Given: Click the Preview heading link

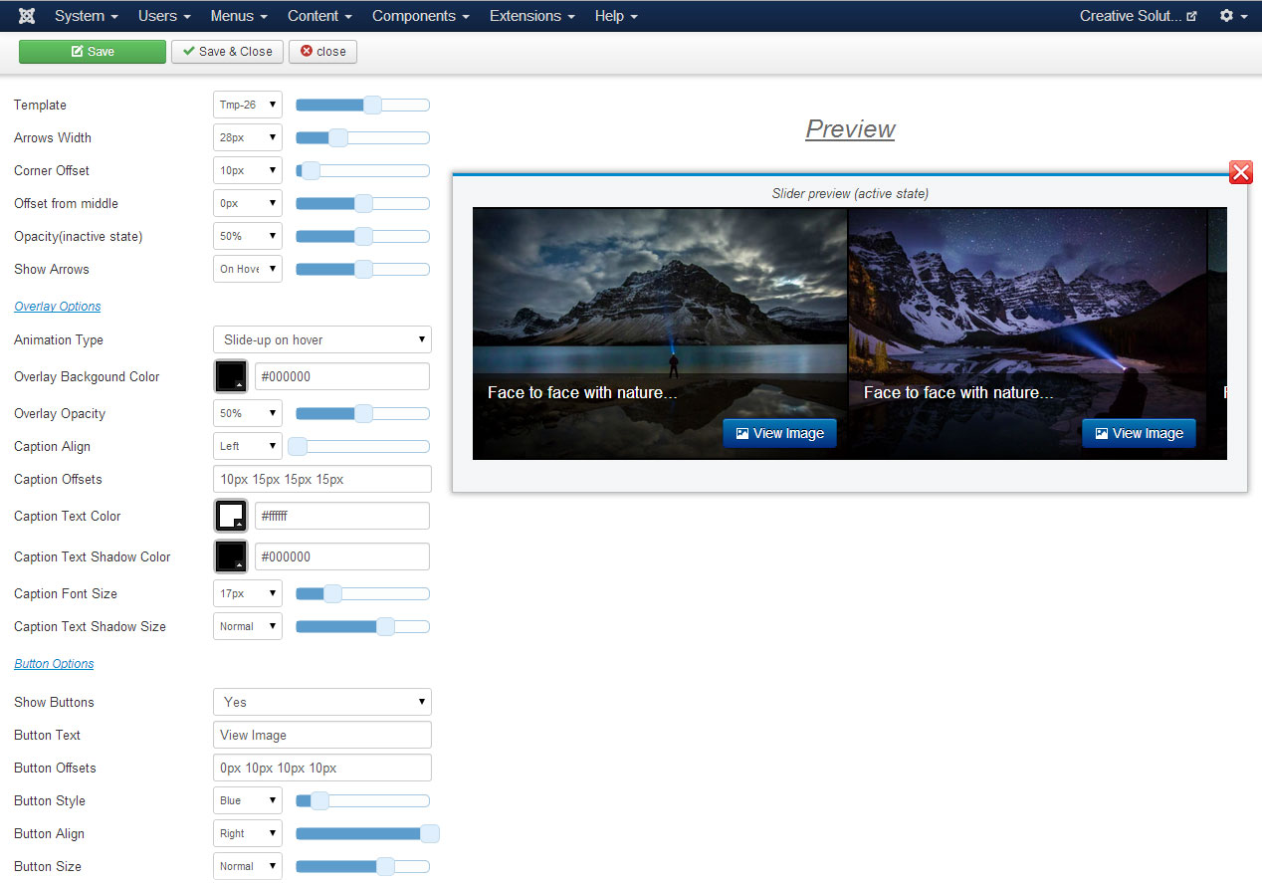Looking at the screenshot, I should (850, 128).
